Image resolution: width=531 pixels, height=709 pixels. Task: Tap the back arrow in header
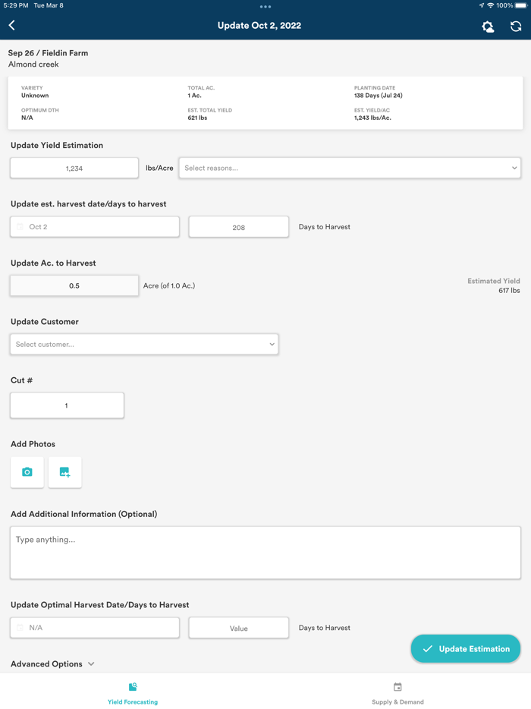tap(12, 25)
